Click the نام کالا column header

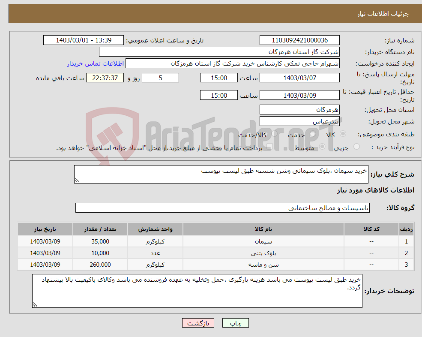coord(263,229)
